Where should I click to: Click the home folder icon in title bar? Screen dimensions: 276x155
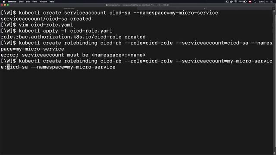point(107,5)
